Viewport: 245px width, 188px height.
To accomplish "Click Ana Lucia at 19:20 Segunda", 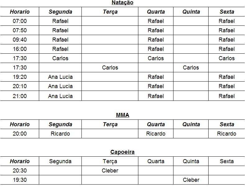I will [x=60, y=77].
